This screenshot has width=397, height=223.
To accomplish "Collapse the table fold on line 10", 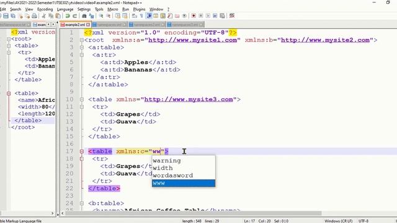I will coord(81,99).
